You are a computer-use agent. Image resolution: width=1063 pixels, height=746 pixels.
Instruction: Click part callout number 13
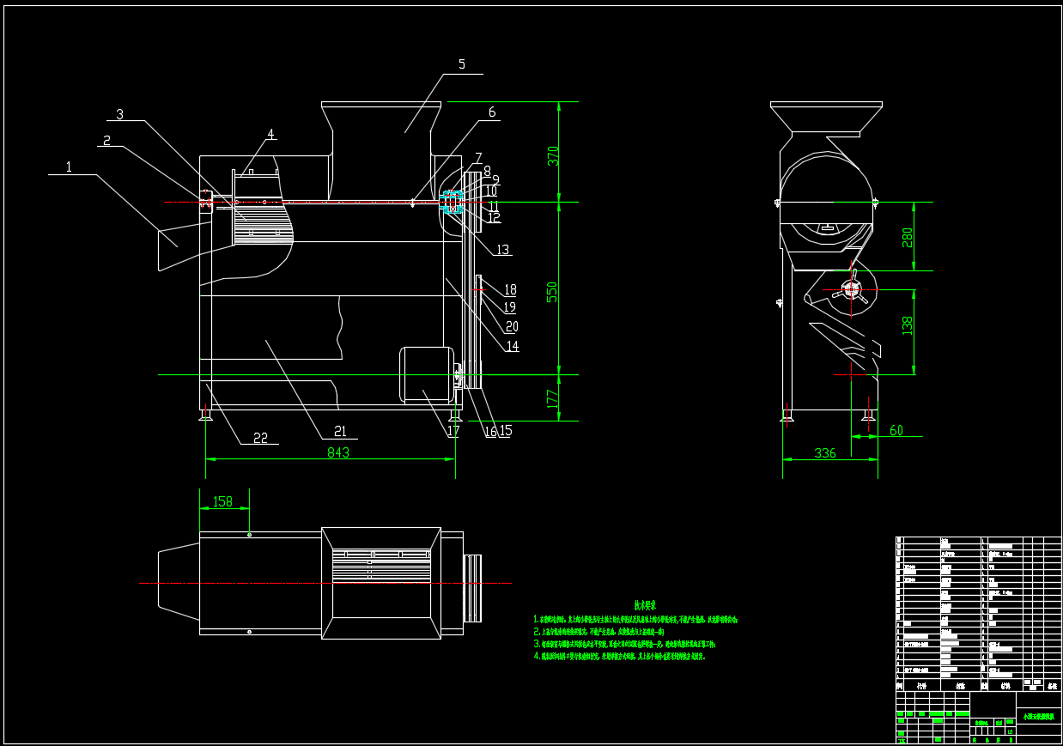point(503,250)
